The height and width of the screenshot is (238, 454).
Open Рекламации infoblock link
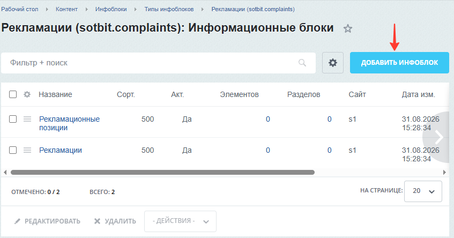pos(61,150)
